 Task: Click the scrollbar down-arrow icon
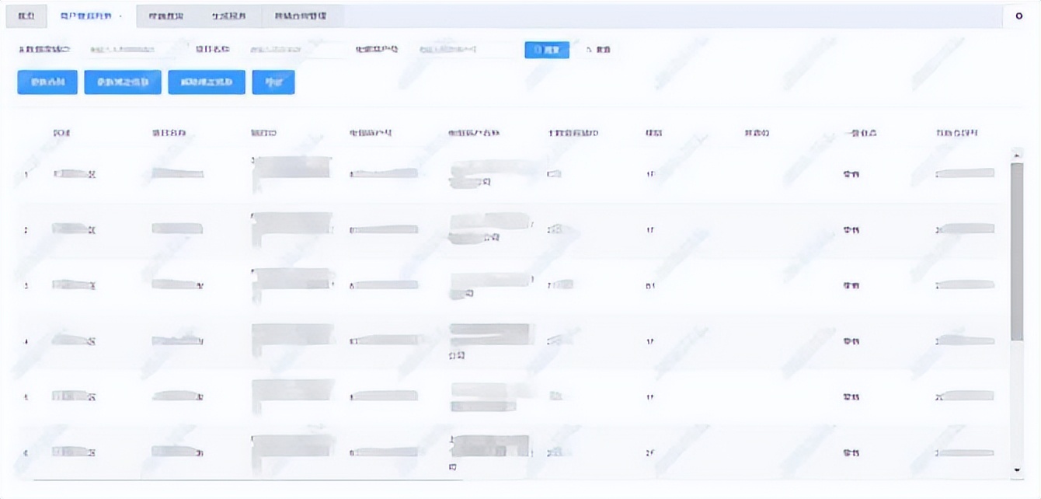[1016, 470]
